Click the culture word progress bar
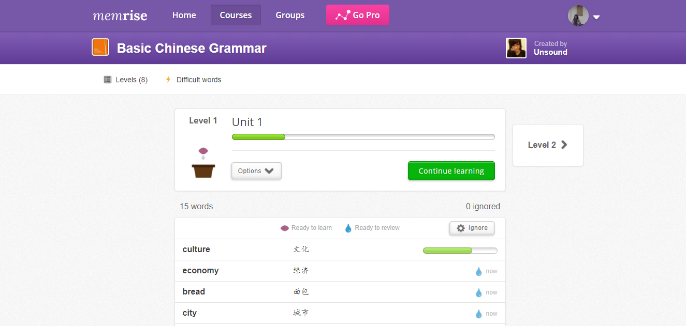The width and height of the screenshot is (686, 326). pos(460,251)
